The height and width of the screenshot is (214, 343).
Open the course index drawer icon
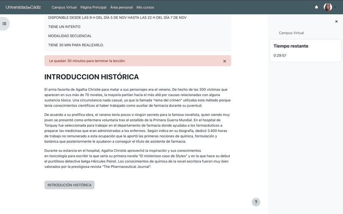coord(4,23)
